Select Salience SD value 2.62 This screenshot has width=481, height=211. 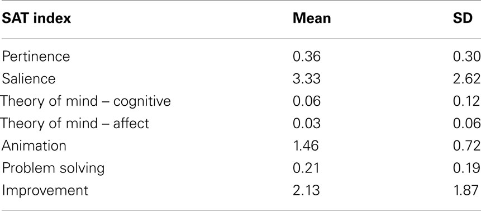tap(466, 78)
